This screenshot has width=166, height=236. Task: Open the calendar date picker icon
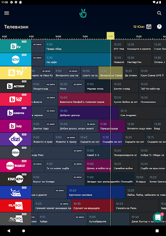[149, 27]
